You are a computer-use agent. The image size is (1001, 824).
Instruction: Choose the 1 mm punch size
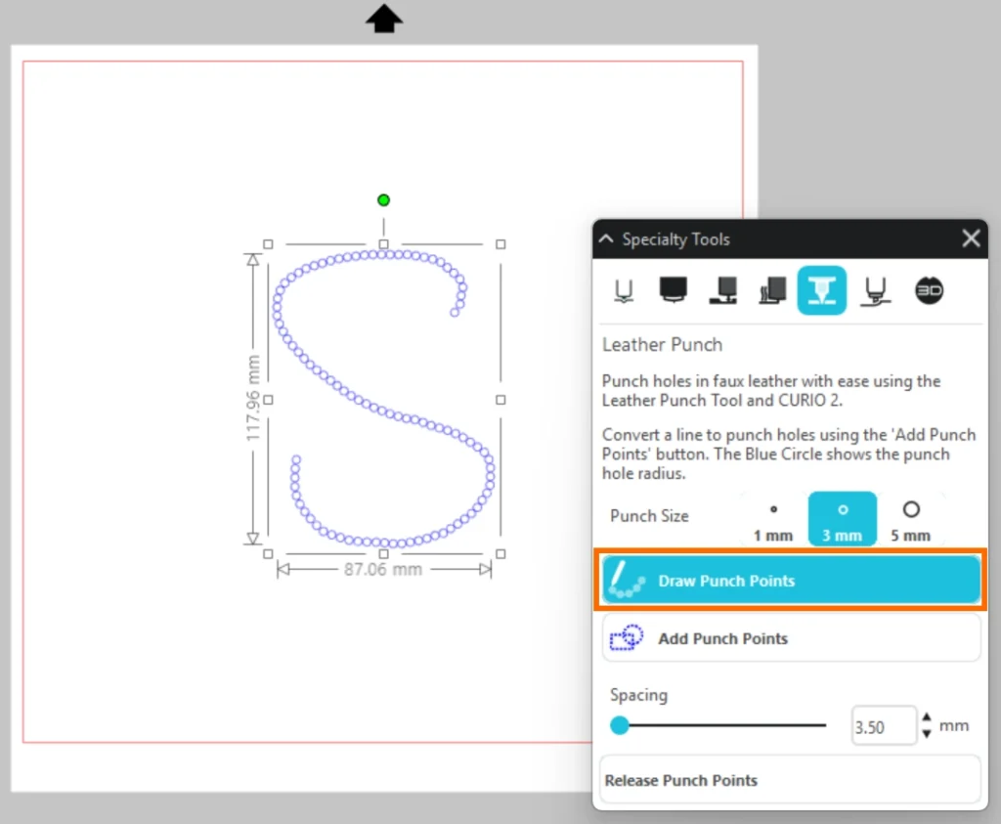[x=773, y=520]
